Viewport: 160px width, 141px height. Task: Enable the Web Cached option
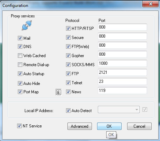coord(20,55)
